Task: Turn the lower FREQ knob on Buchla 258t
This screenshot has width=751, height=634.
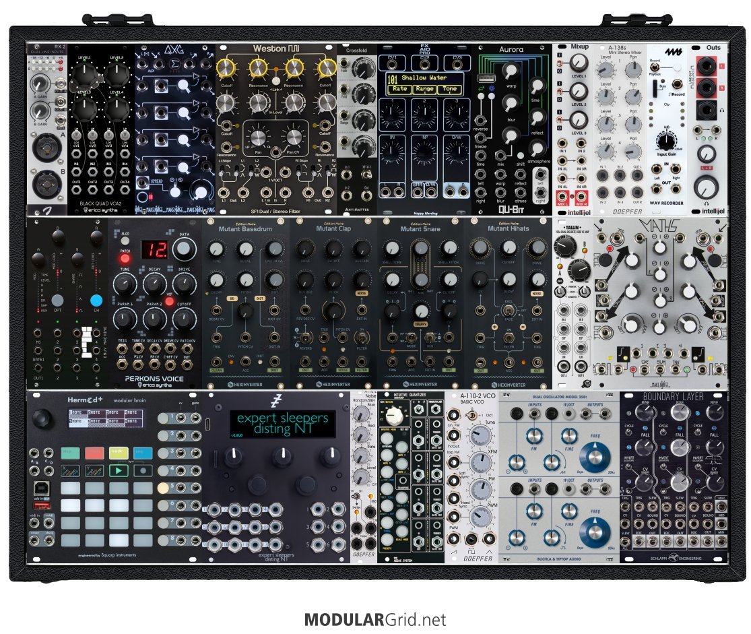Action: coord(595,532)
